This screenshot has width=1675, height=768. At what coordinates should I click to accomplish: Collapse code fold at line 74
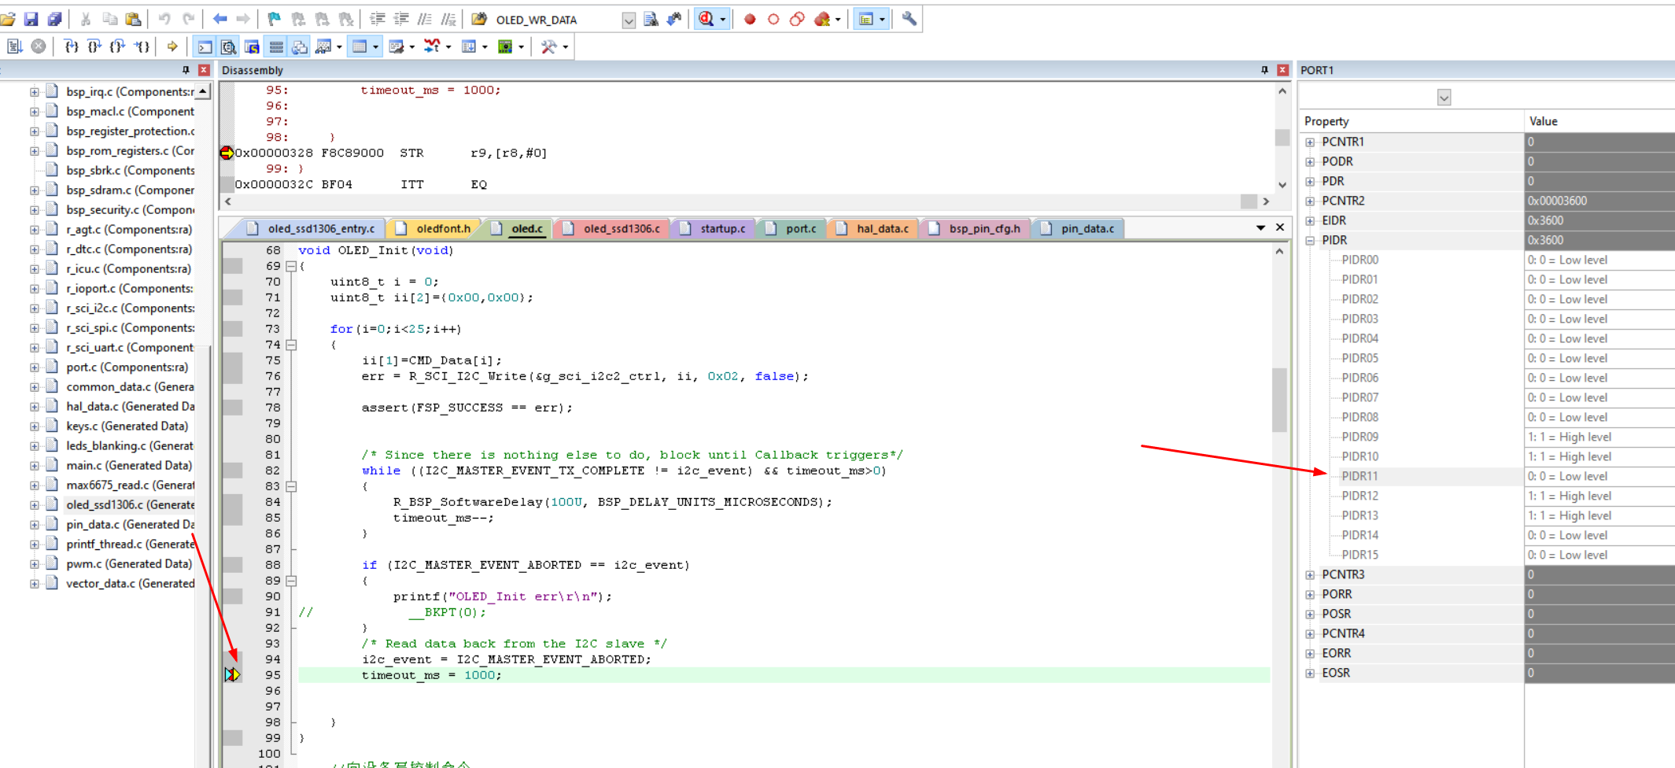click(x=291, y=345)
